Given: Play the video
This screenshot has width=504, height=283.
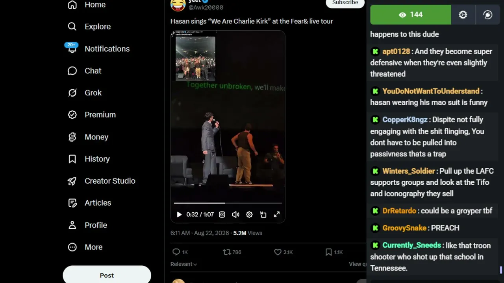Looking at the screenshot, I should click(179, 215).
